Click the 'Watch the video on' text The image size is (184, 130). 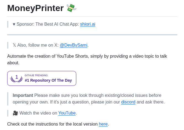pos(38,113)
